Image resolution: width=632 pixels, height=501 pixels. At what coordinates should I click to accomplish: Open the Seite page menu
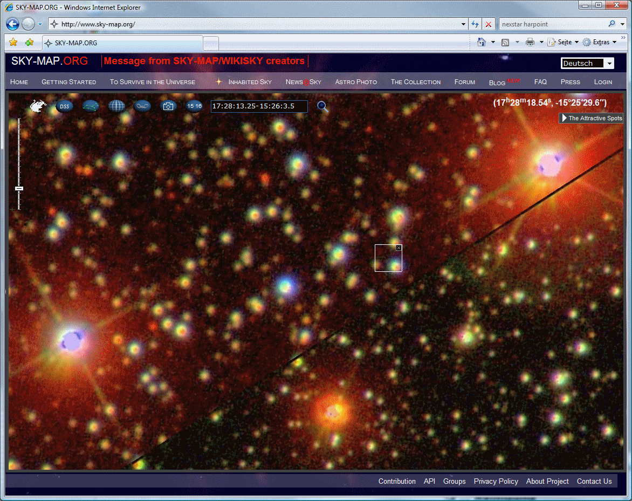point(564,42)
